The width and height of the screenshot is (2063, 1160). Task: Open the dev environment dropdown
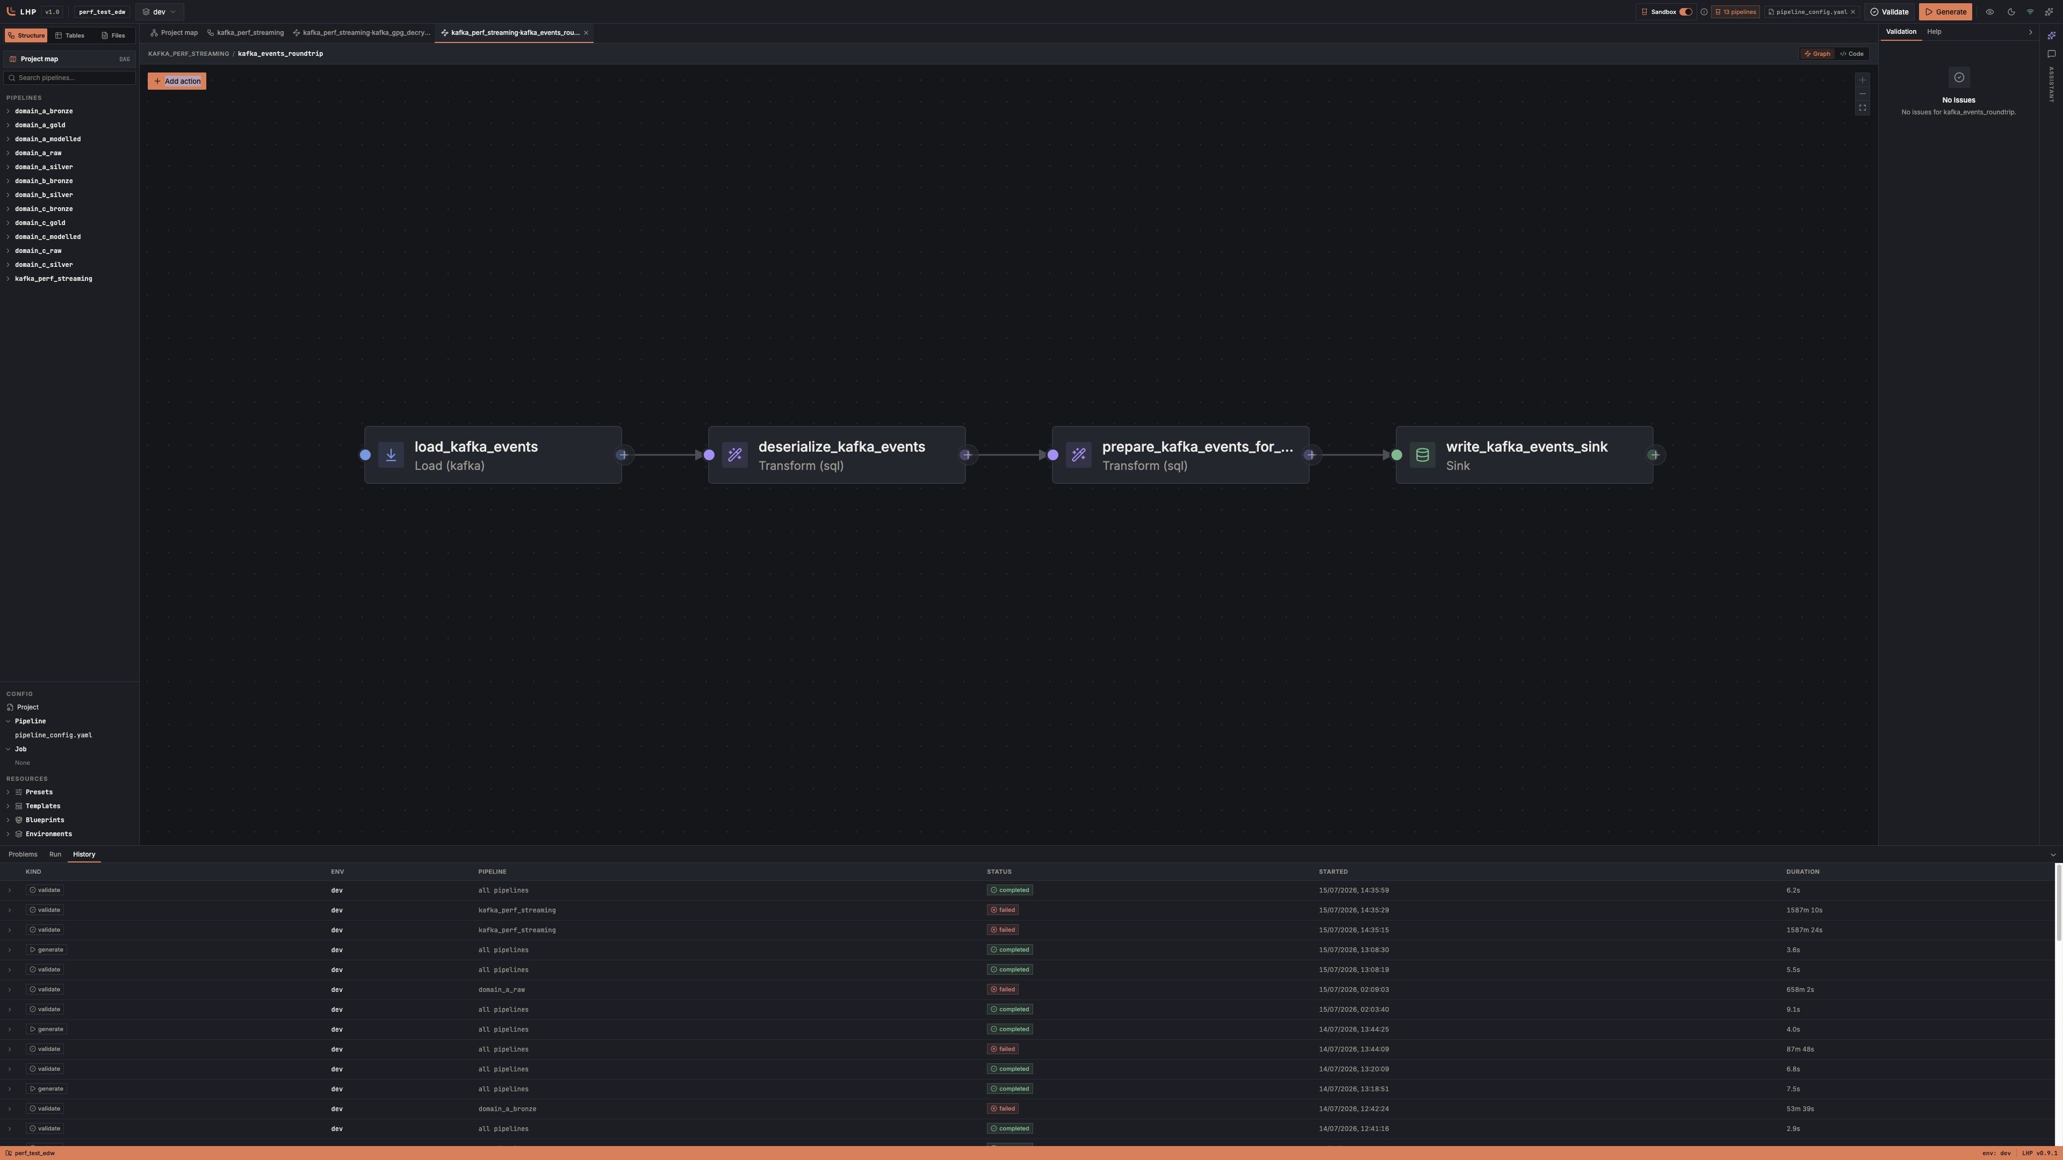[x=160, y=12]
